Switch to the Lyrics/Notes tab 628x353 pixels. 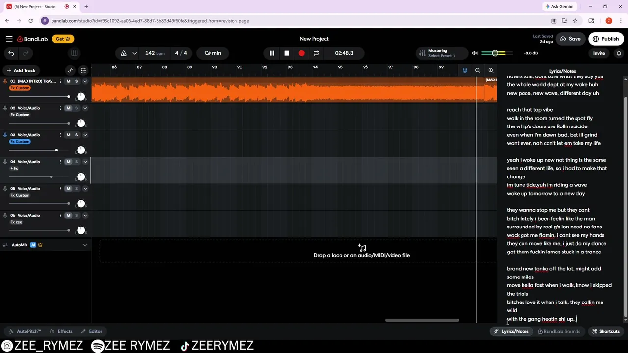[511, 331]
